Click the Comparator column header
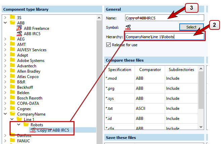The height and width of the screenshot is (144, 223). coord(150,70)
